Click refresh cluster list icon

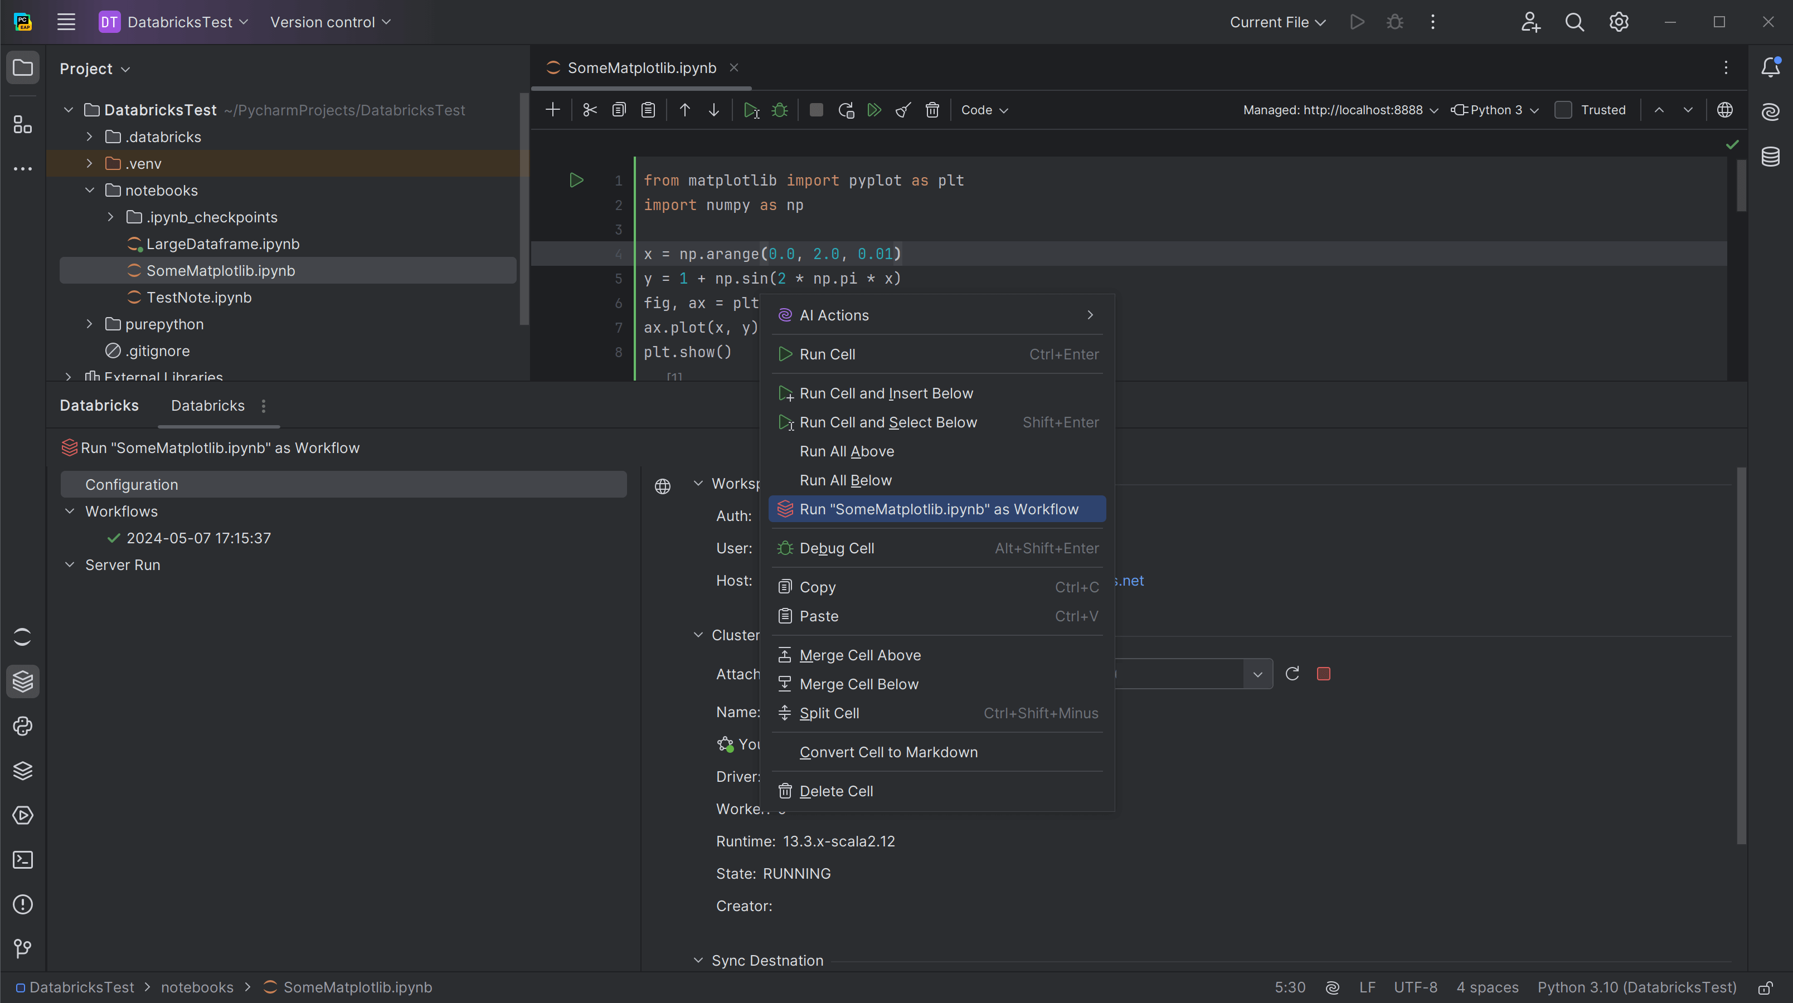point(1292,674)
